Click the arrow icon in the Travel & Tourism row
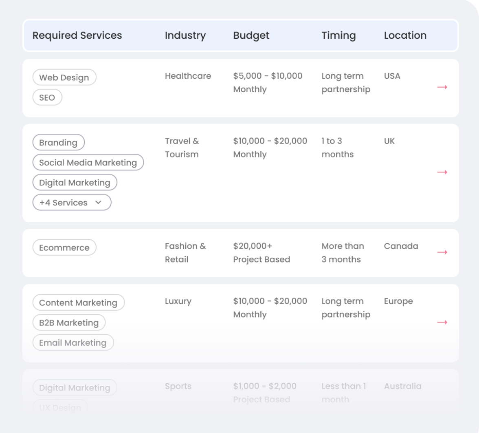This screenshot has height=433, width=479. [442, 172]
